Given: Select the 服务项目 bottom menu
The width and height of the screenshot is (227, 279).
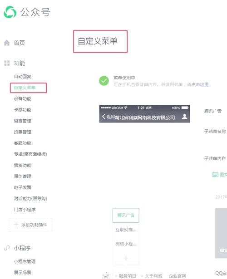Looking at the screenshot, I should coord(128,276).
